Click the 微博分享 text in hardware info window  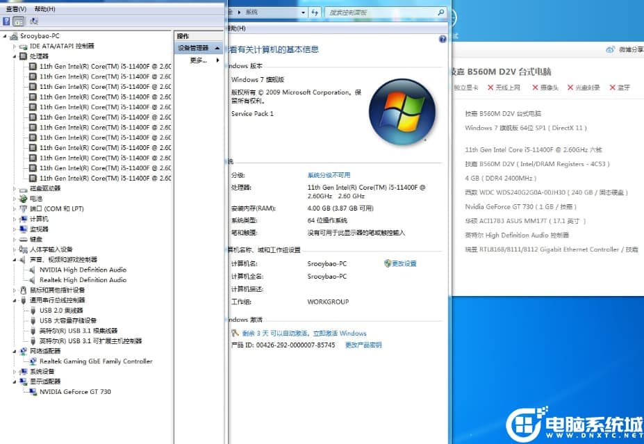[x=631, y=50]
